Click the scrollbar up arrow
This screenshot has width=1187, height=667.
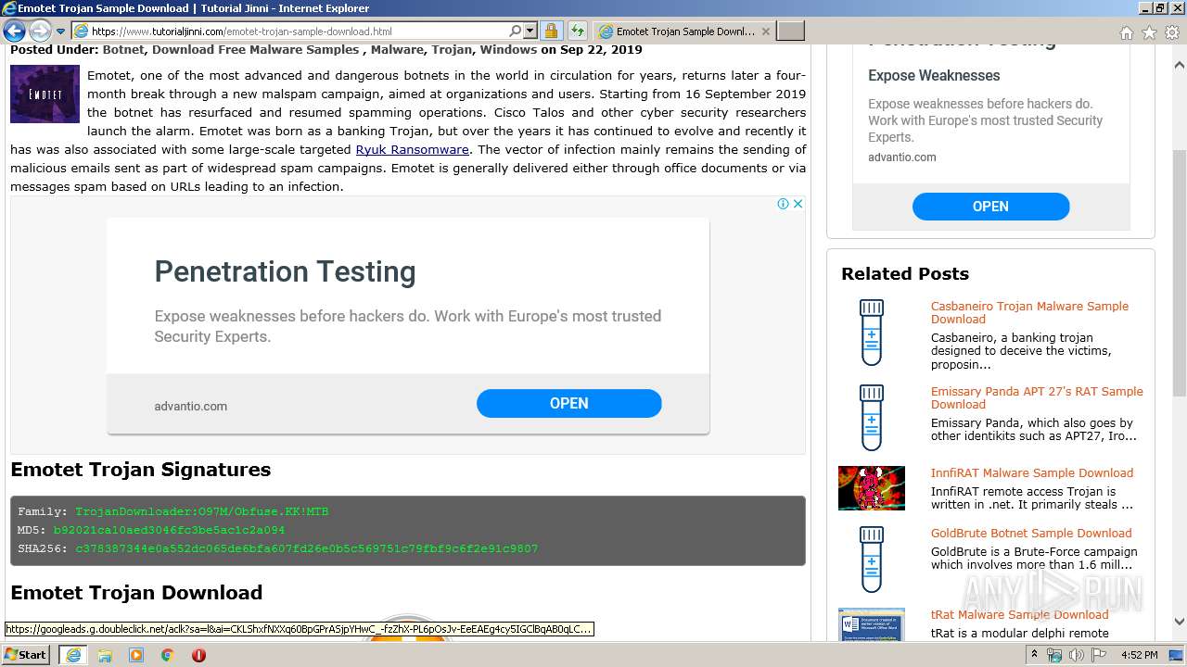pyautogui.click(x=1180, y=65)
